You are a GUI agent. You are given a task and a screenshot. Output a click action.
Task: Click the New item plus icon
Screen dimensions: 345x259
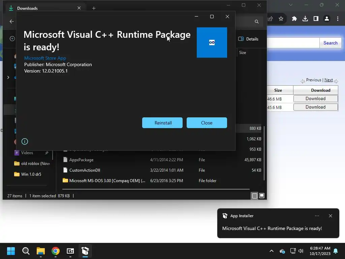coord(12,39)
